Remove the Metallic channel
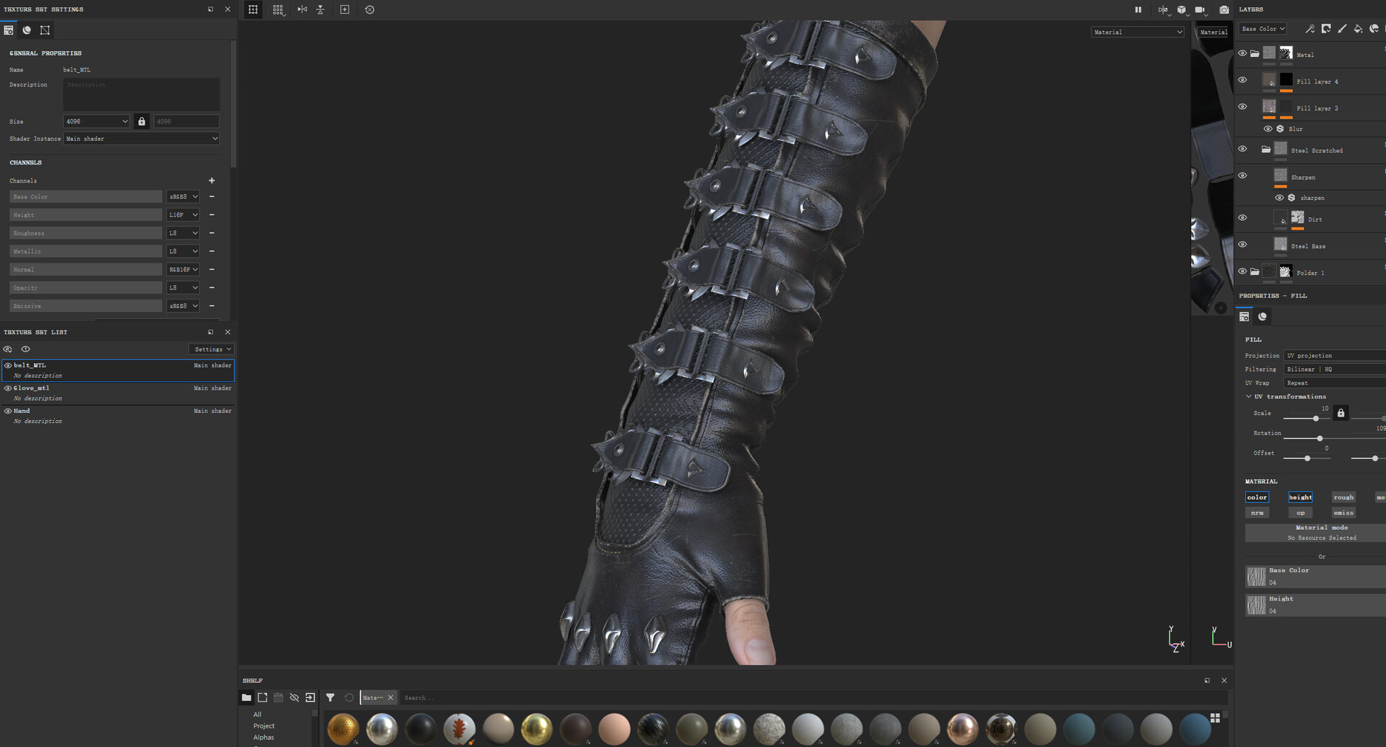 coord(212,251)
